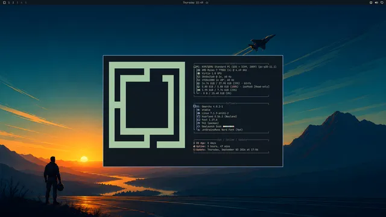Click the computer icon before the PC label

tap(195, 67)
